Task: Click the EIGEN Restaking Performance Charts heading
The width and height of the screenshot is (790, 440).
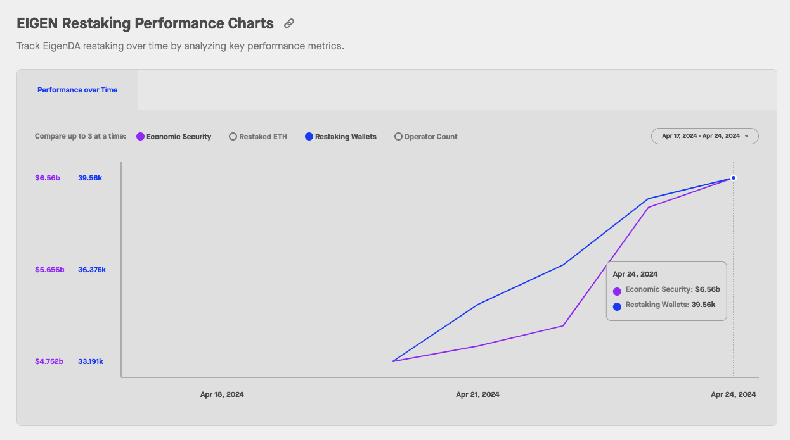Action: tap(145, 23)
